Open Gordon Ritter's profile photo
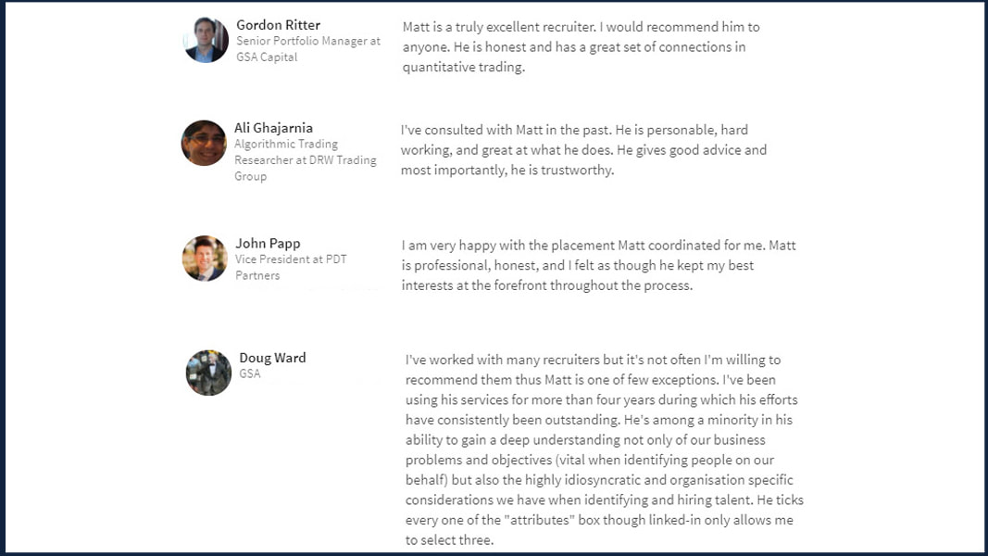This screenshot has width=988, height=556. 206,40
